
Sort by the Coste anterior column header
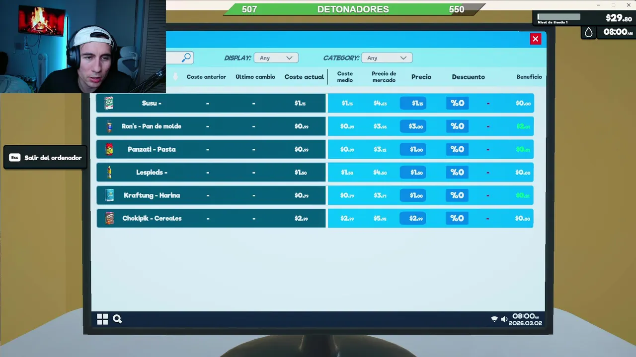click(206, 77)
